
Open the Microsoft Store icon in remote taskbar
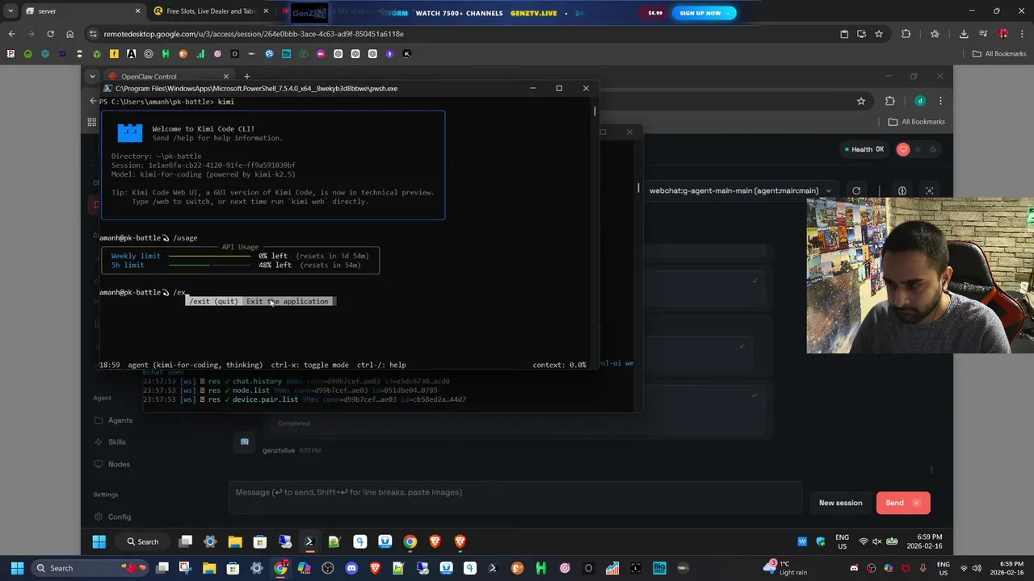260,541
